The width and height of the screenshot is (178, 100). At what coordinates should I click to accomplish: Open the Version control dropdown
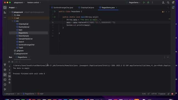pyautogui.click(x=34, y=2)
